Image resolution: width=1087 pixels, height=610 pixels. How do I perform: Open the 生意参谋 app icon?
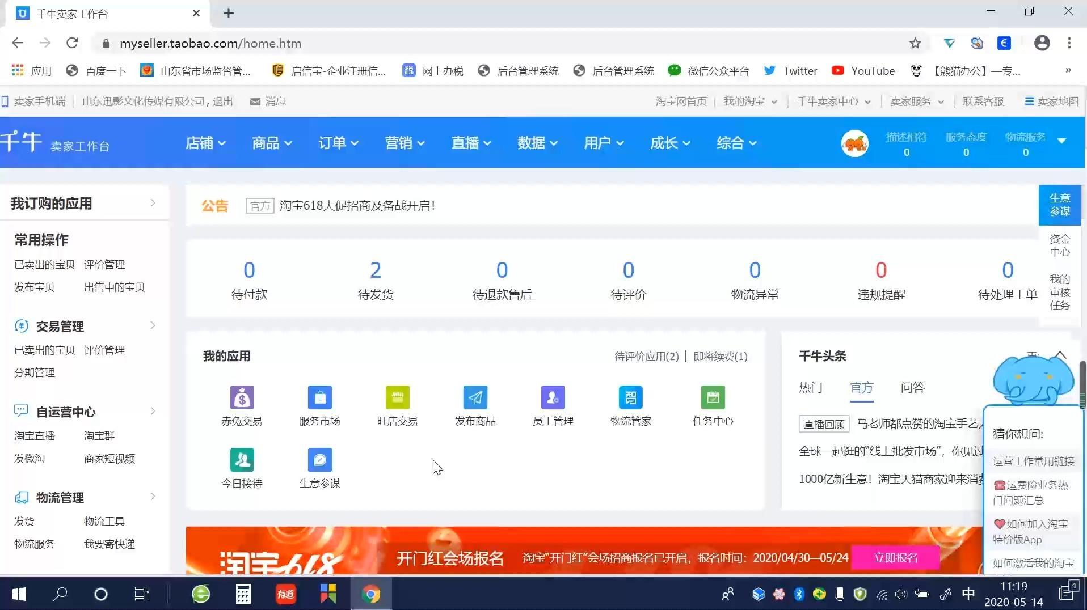319,460
